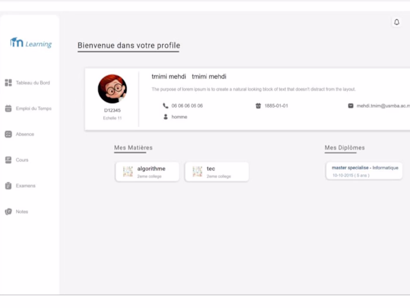Open the notifications bell
The height and width of the screenshot is (308, 410).
397,22
